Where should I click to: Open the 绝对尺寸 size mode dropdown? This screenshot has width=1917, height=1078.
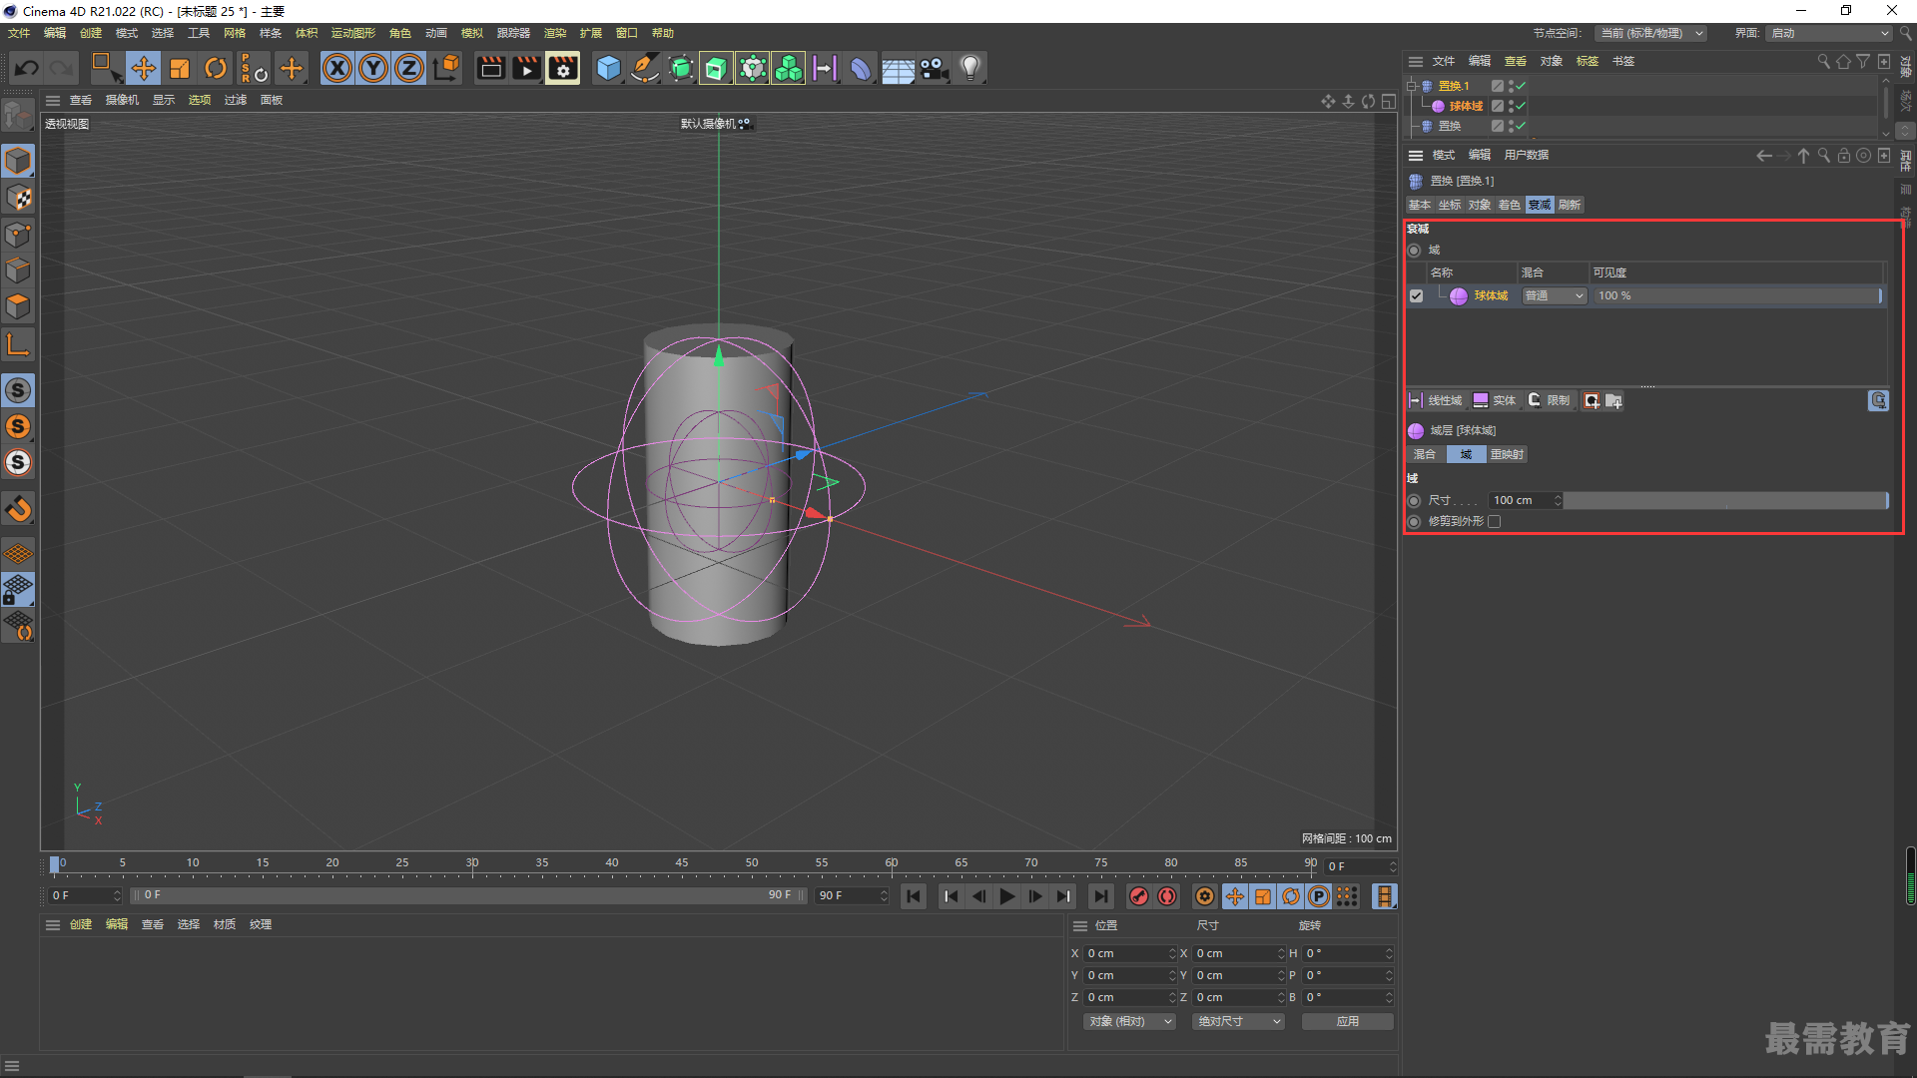coord(1238,1022)
